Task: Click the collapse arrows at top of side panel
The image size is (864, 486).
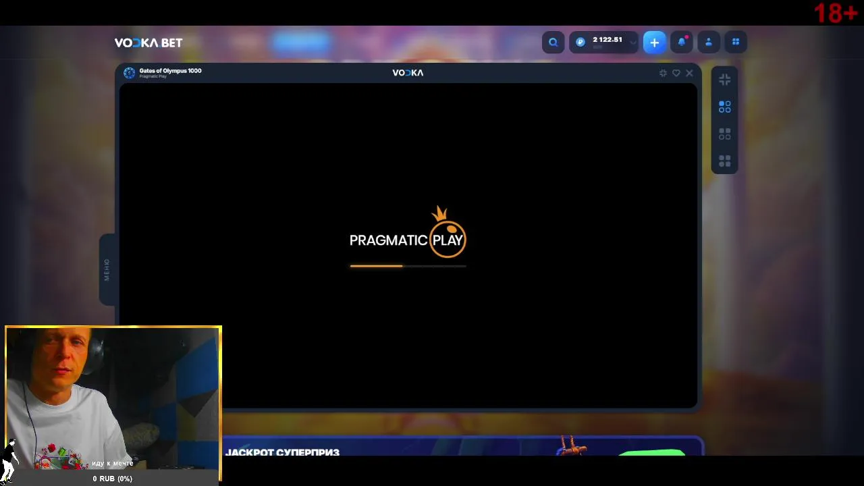Action: tap(724, 80)
